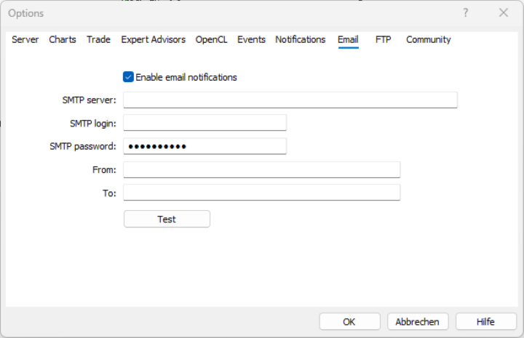Select the Expert Advisors tab
524x338 pixels.
coord(153,40)
